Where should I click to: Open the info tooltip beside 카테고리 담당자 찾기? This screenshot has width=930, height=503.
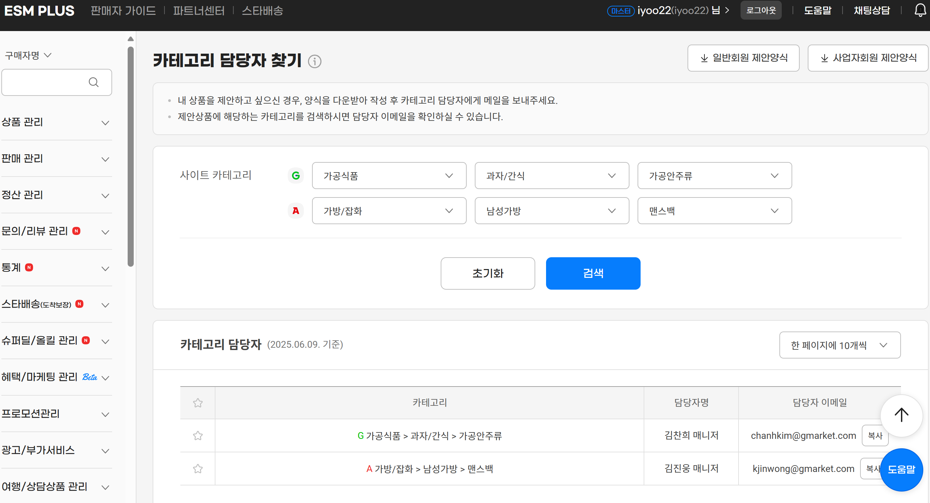click(x=314, y=61)
